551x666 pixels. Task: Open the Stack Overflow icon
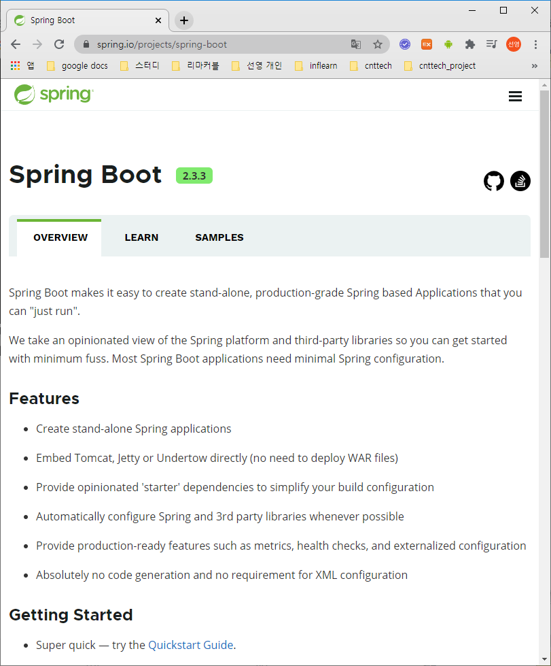[x=520, y=182]
